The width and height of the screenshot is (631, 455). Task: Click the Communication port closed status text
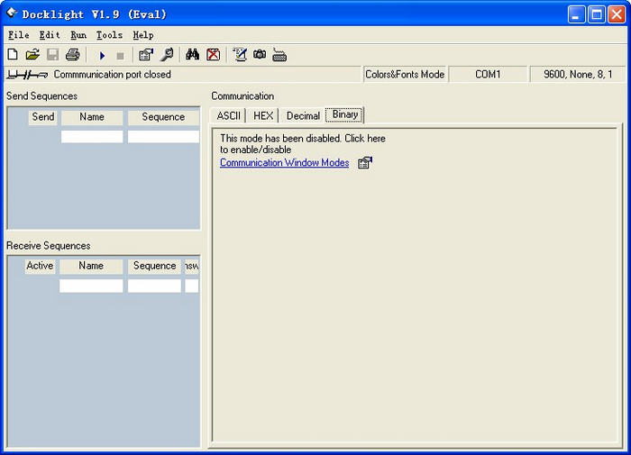click(x=113, y=75)
